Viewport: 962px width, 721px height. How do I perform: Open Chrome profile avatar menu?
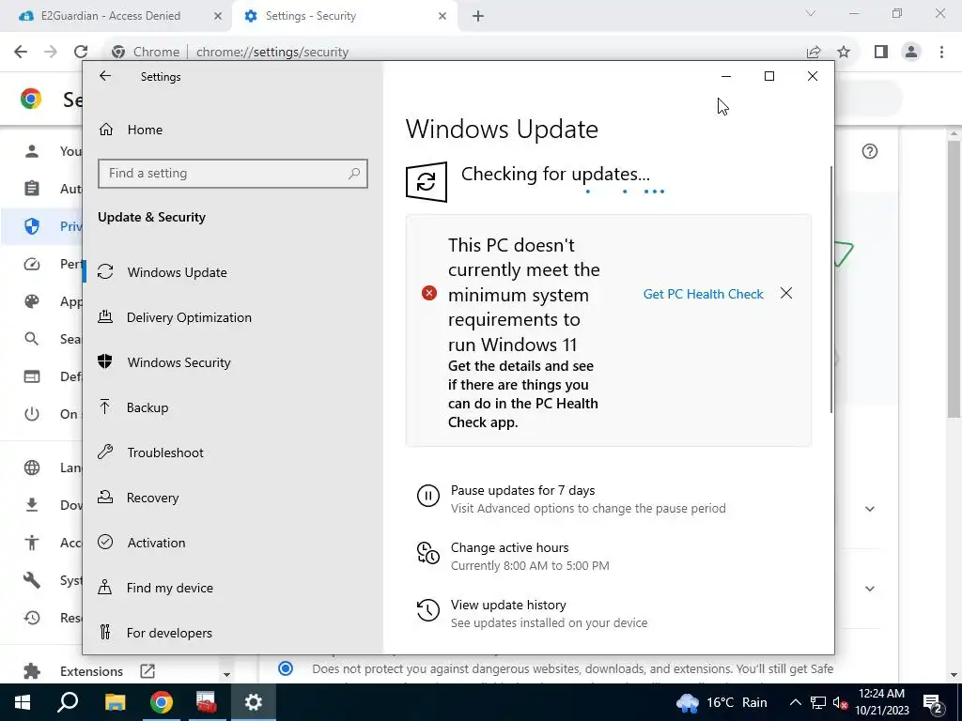click(911, 53)
